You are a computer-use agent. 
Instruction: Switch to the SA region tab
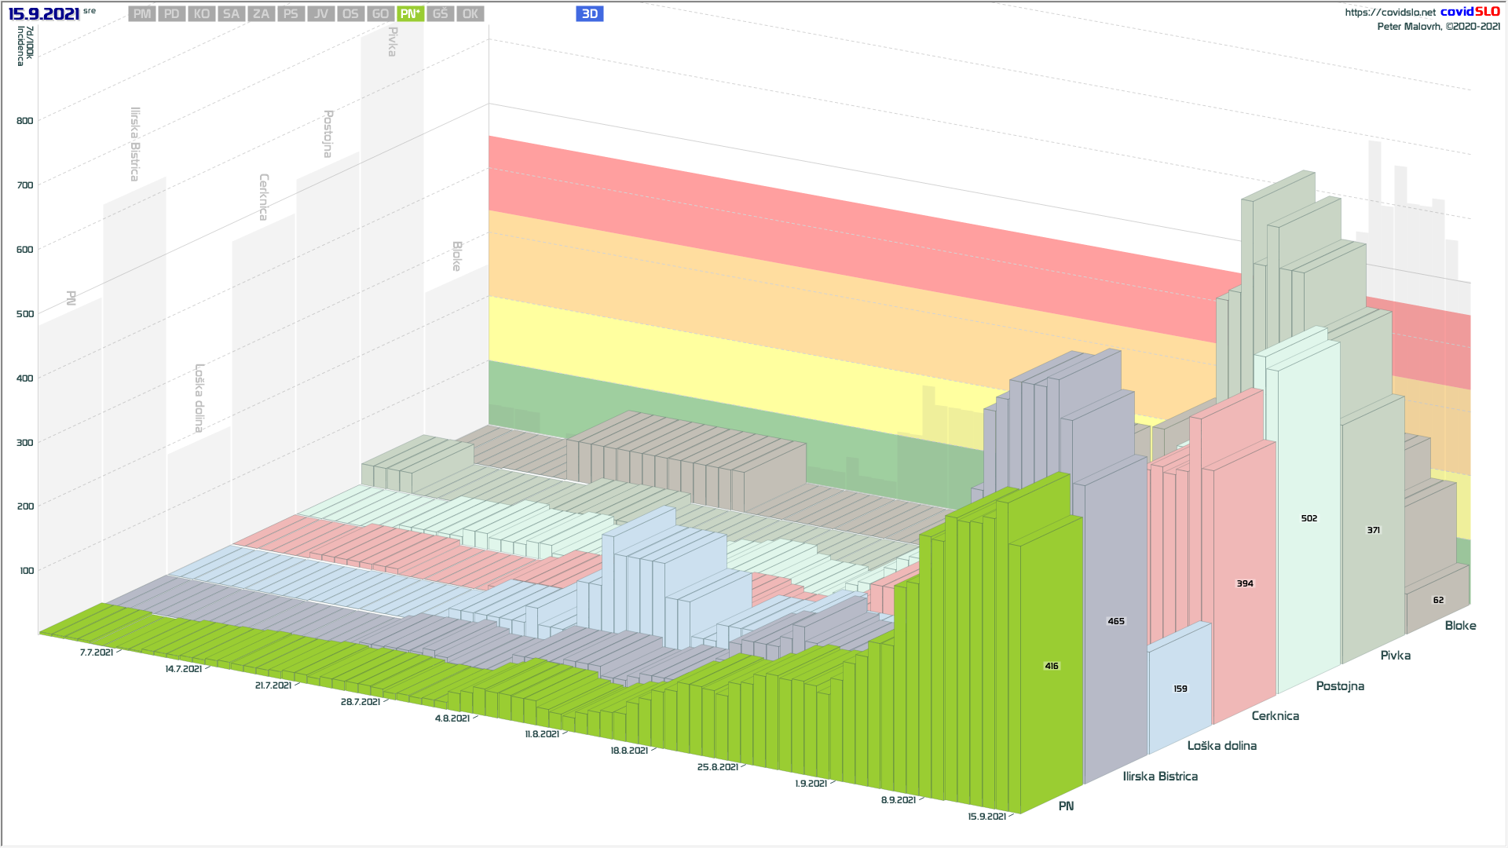(232, 14)
